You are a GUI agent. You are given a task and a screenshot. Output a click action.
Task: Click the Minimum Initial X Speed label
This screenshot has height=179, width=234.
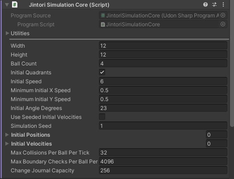tap(41, 90)
